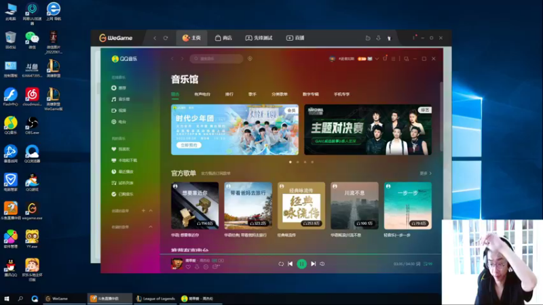Select the third banner carousel dot
Screen dimensions: 543x305
(x=305, y=162)
